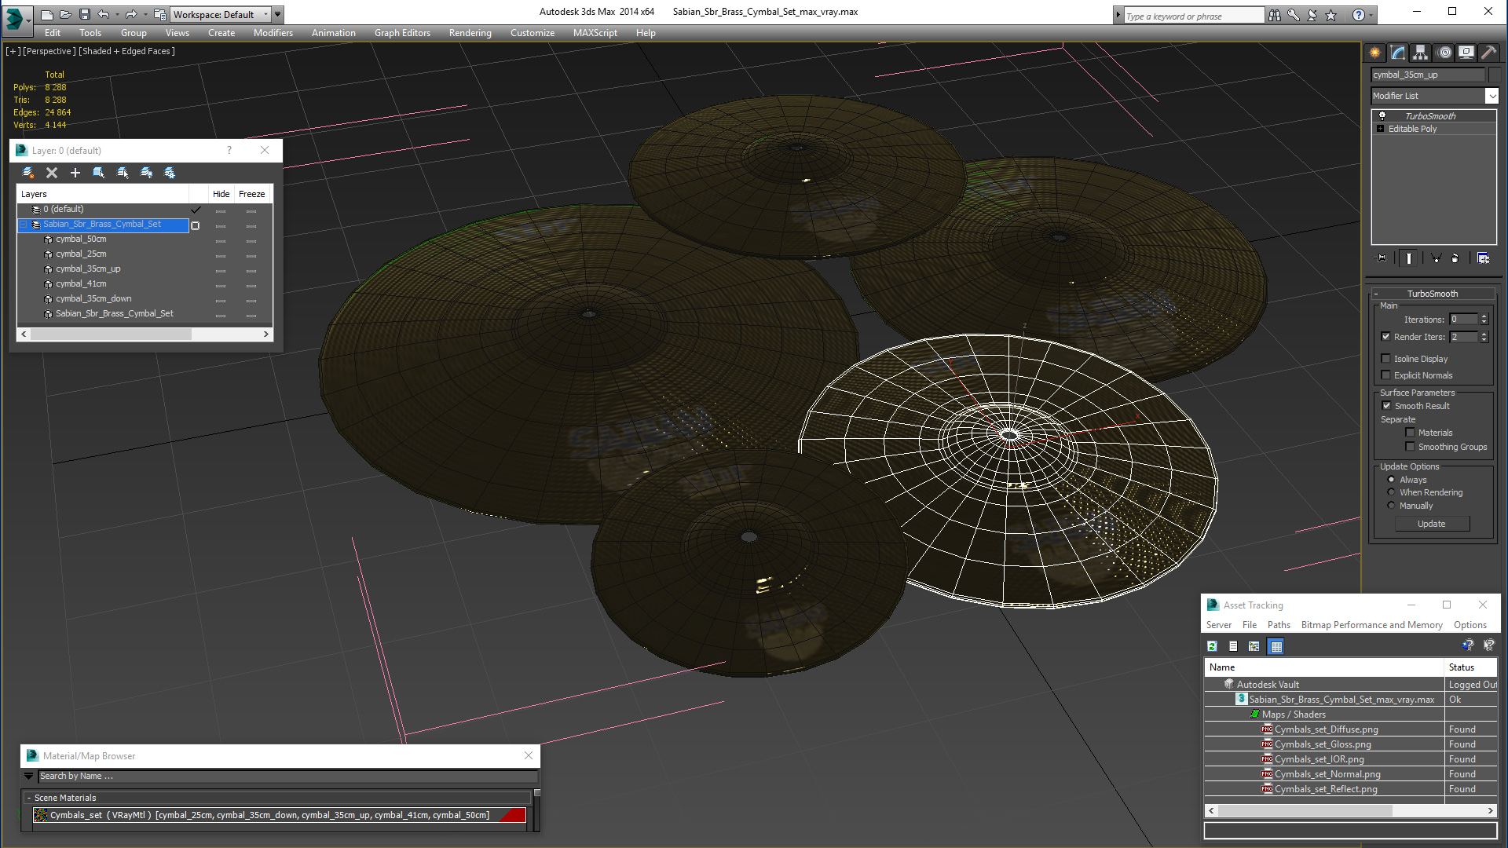Click the viewport Perspective label

[49, 51]
